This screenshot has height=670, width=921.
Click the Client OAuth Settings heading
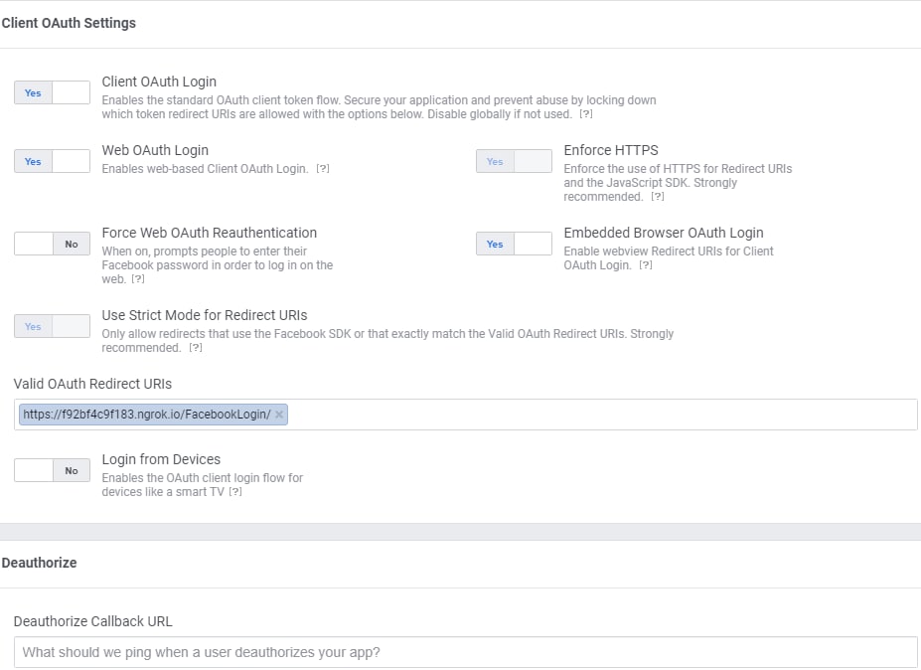pos(69,23)
